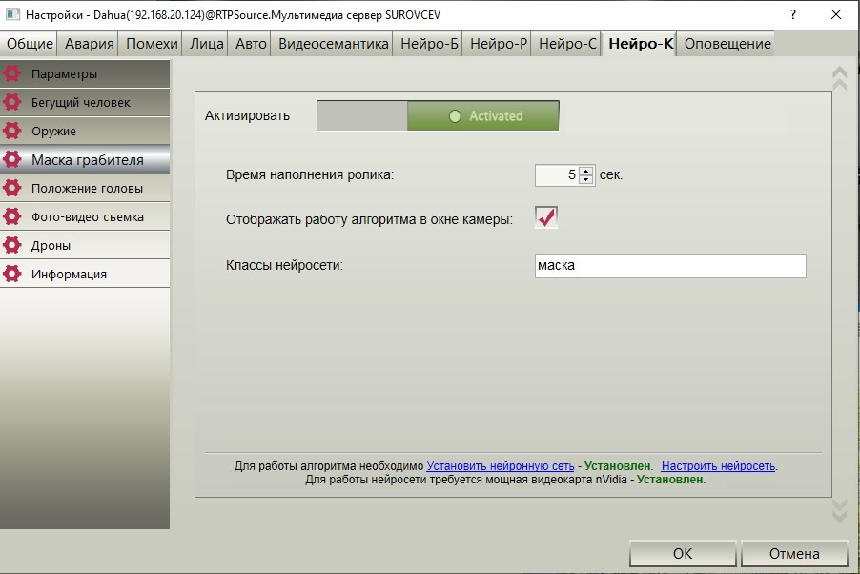
Task: Click the double-chevron scroll up arrow
Action: pyautogui.click(x=840, y=78)
